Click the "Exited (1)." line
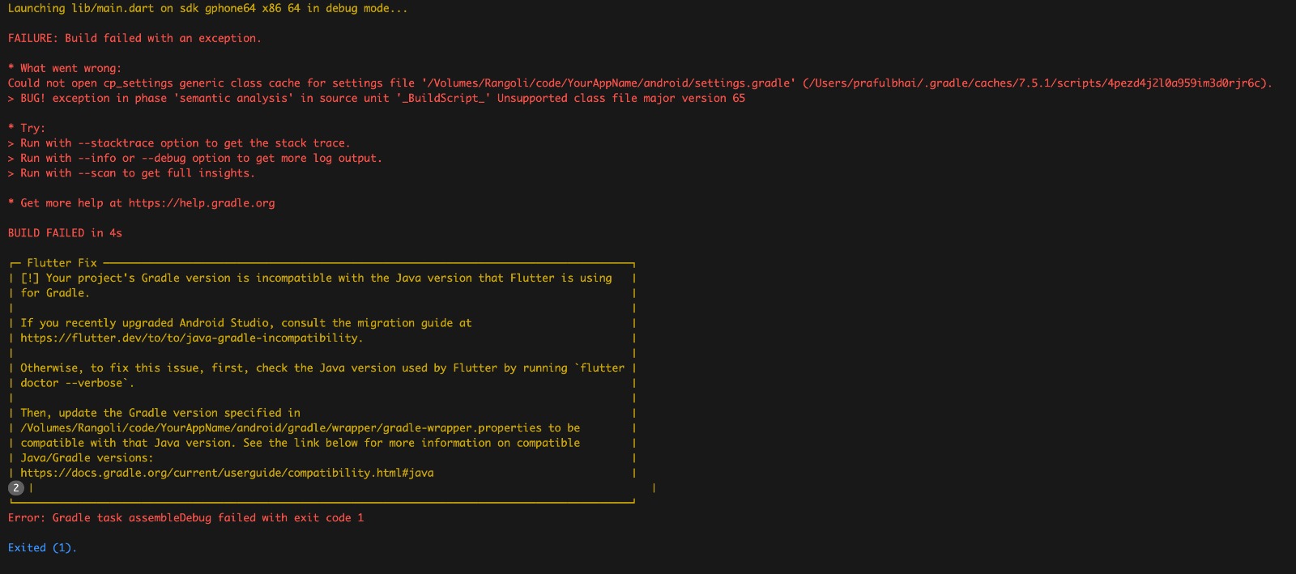The height and width of the screenshot is (574, 1296). point(42,548)
